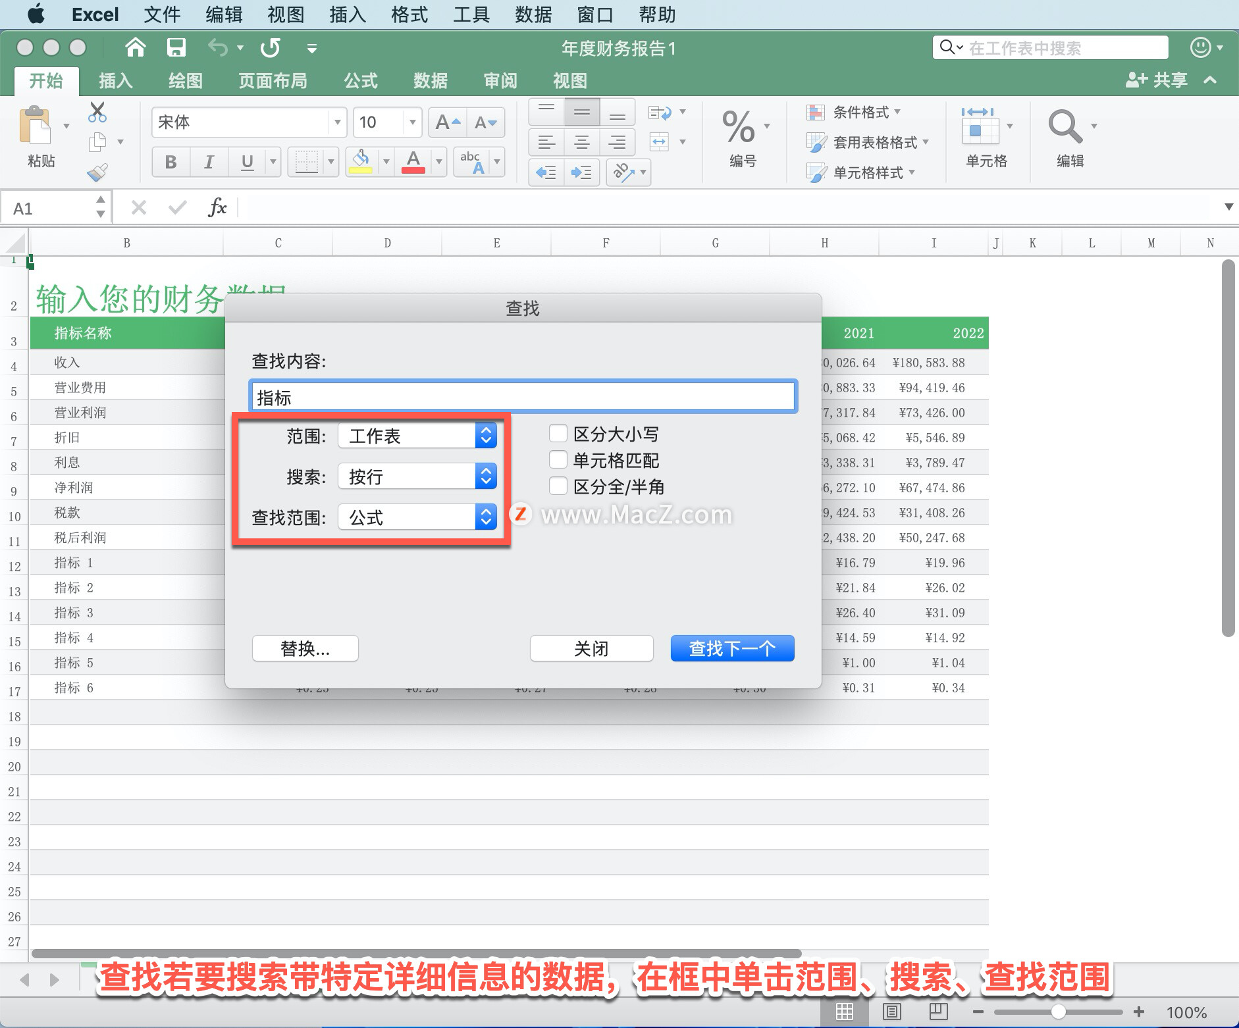Increase font size with larger A icon
The image size is (1239, 1028).
[447, 122]
